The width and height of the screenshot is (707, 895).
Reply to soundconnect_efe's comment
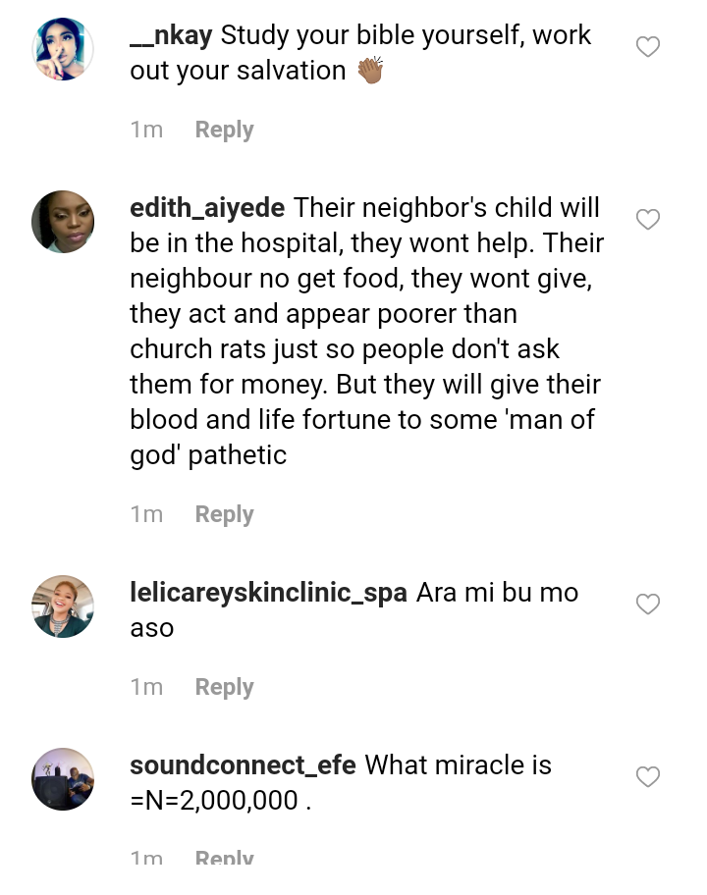[x=224, y=859]
